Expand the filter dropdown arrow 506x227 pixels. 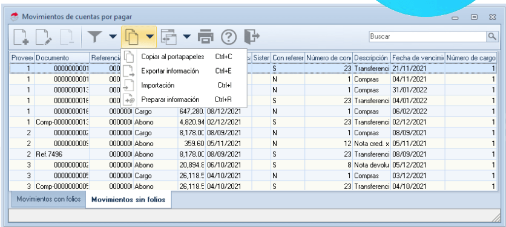click(x=113, y=37)
